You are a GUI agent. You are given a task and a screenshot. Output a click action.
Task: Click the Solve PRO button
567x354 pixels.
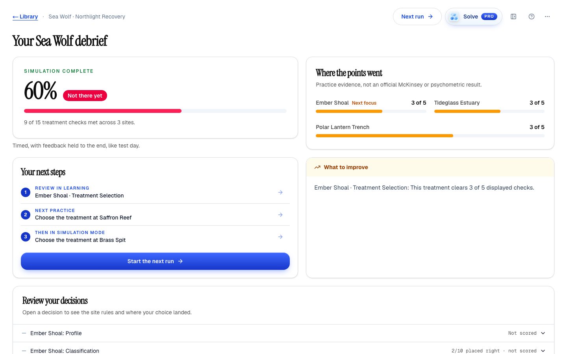tap(474, 17)
